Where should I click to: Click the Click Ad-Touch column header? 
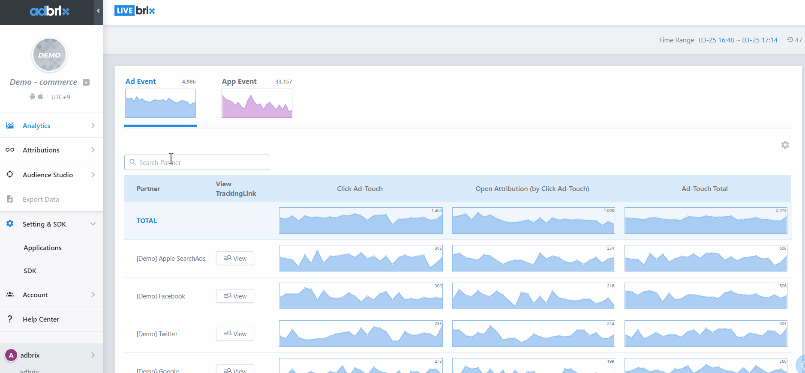(360, 188)
